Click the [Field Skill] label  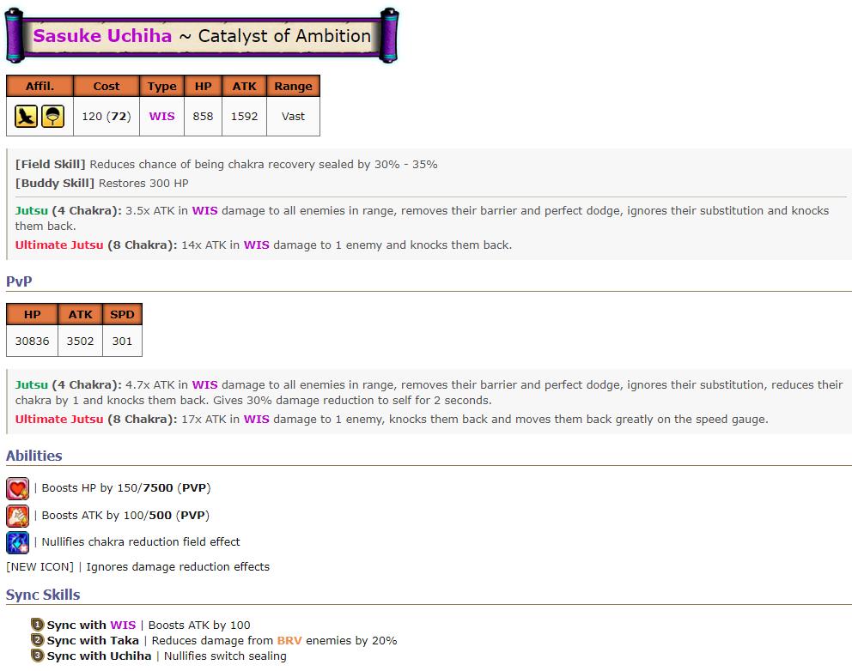click(51, 165)
